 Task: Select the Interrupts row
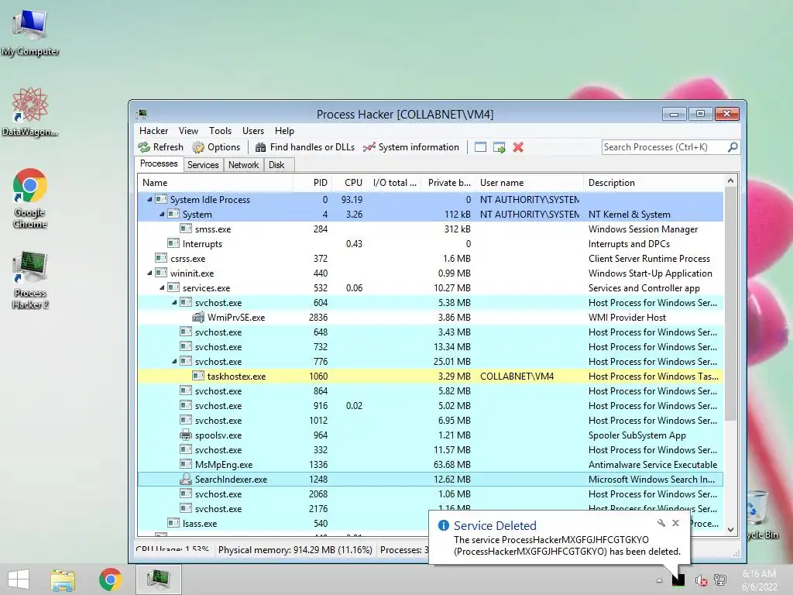[430, 244]
